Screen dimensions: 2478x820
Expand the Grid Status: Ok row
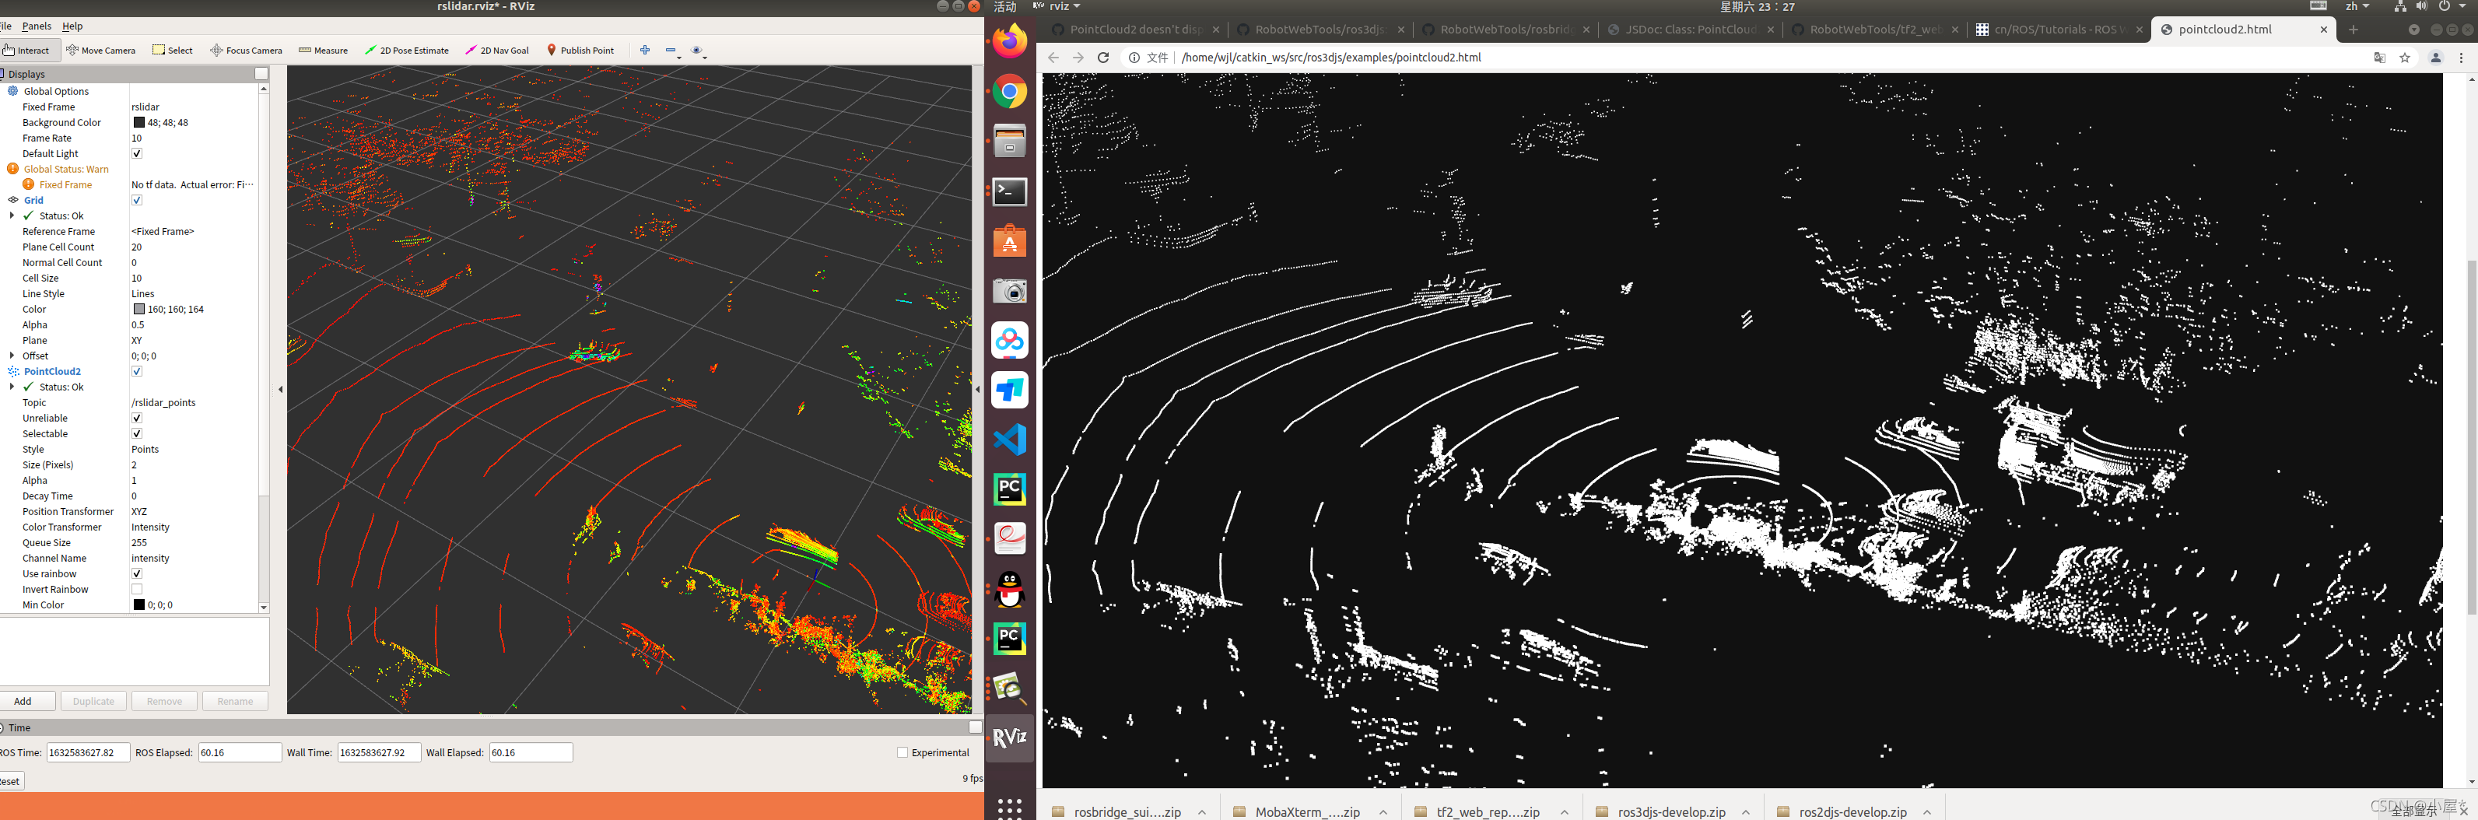tap(12, 216)
